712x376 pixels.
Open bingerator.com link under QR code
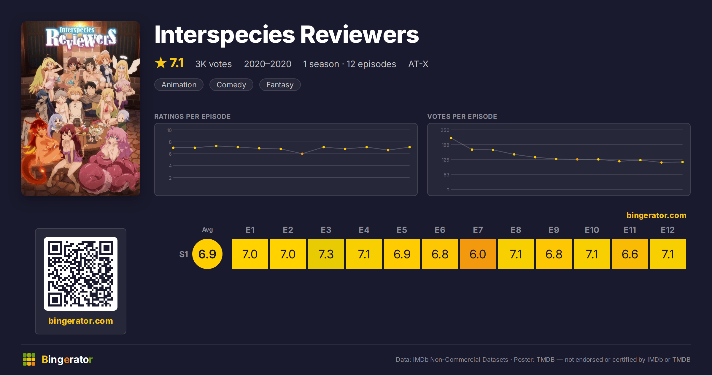click(81, 321)
